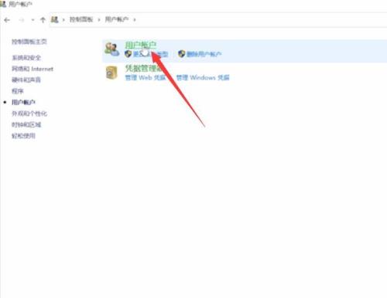Click the forward arrow navigation button
This screenshot has height=298, width=387.
coord(22,20)
